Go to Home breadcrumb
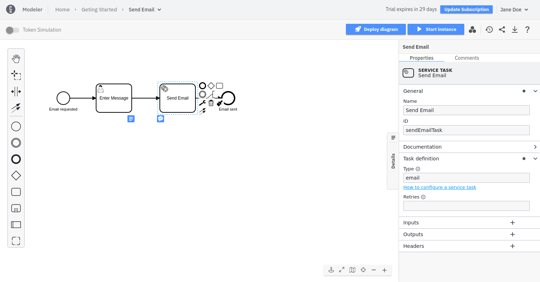540x282 pixels. (62, 10)
